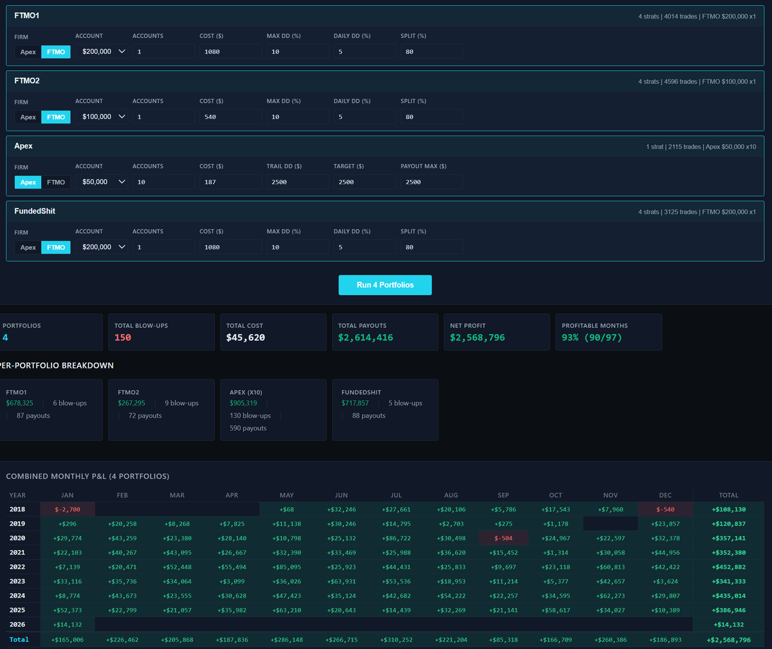This screenshot has width=772, height=649.
Task: Edit FTMO1 accounts count field
Action: [x=163, y=51]
